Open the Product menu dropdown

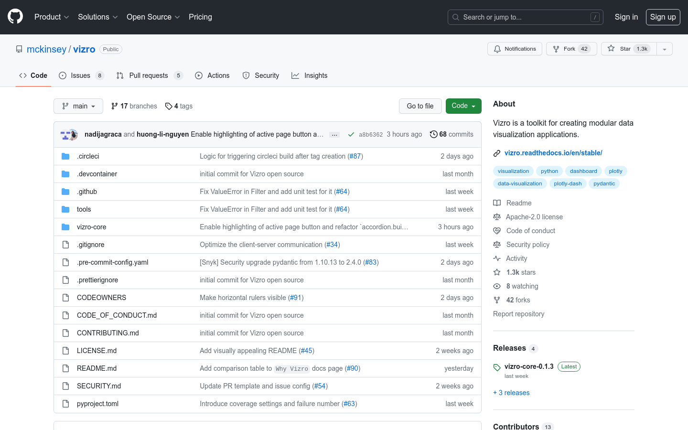52,17
